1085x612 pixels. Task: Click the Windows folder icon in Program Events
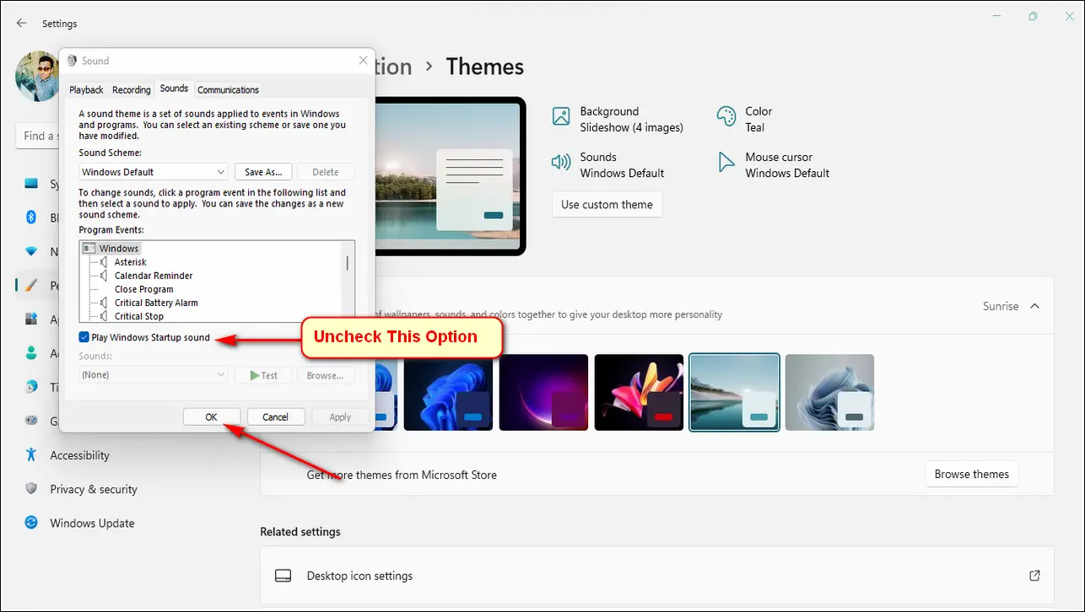(89, 249)
